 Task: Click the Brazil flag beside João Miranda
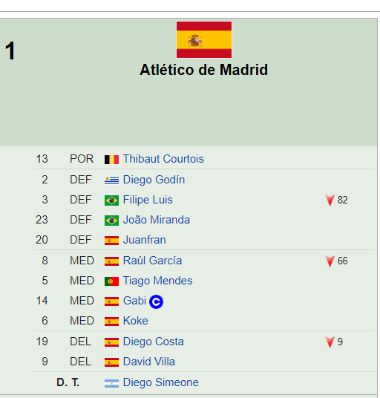(111, 221)
